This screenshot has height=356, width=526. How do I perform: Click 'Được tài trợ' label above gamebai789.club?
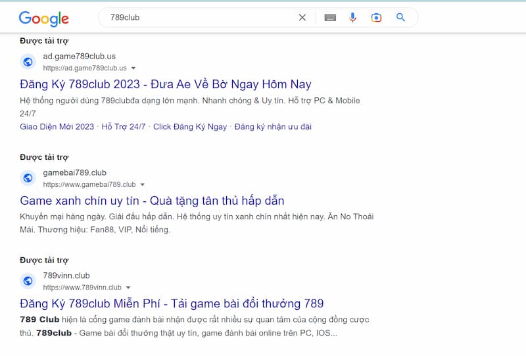point(44,157)
